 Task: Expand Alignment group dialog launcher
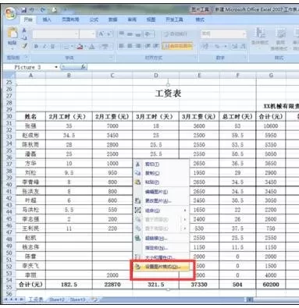(x=194, y=58)
